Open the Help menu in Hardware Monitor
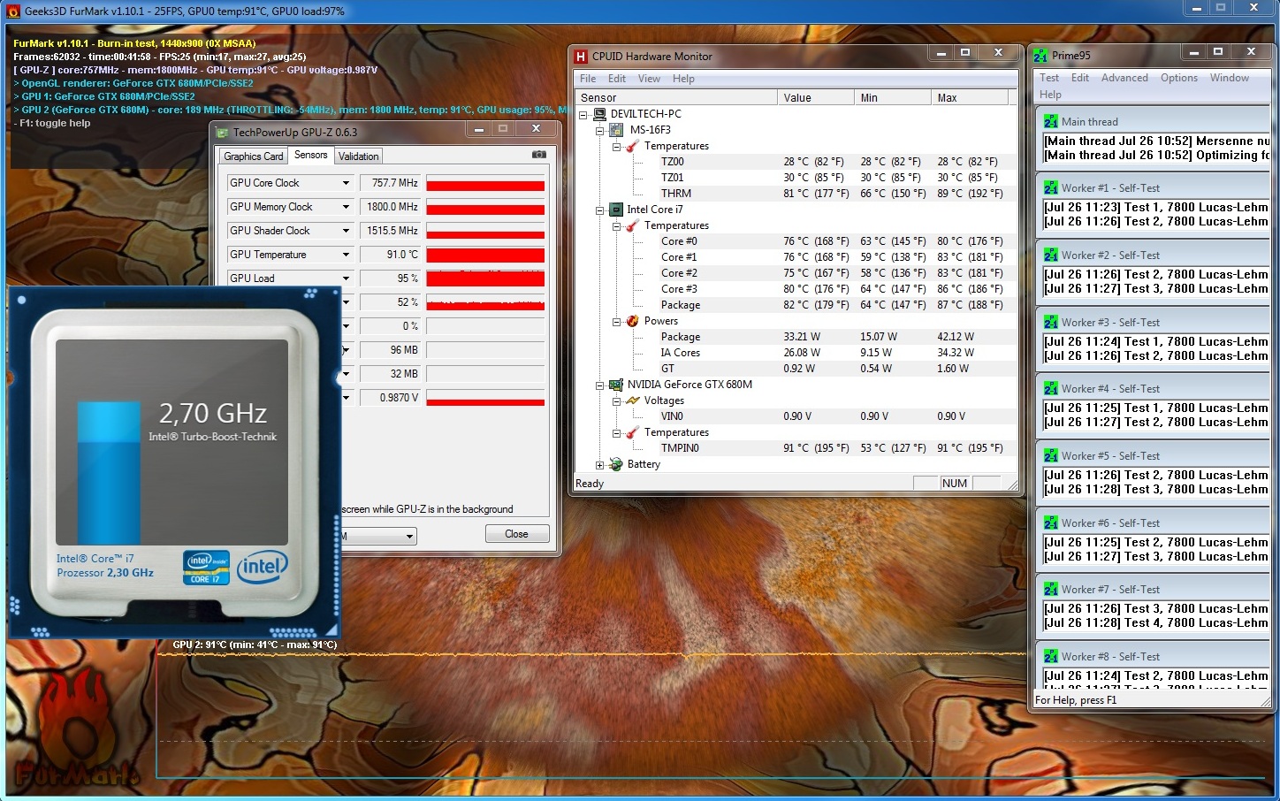 683,79
